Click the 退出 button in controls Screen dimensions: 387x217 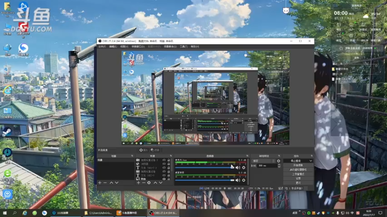(298, 183)
